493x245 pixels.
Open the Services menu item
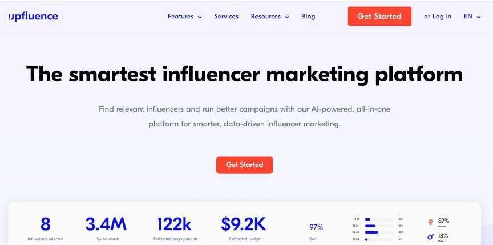(x=226, y=17)
